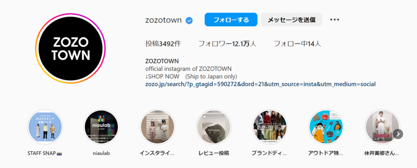Open the STAFF SNAP highlight
417x168 pixels.
pyautogui.click(x=45, y=127)
